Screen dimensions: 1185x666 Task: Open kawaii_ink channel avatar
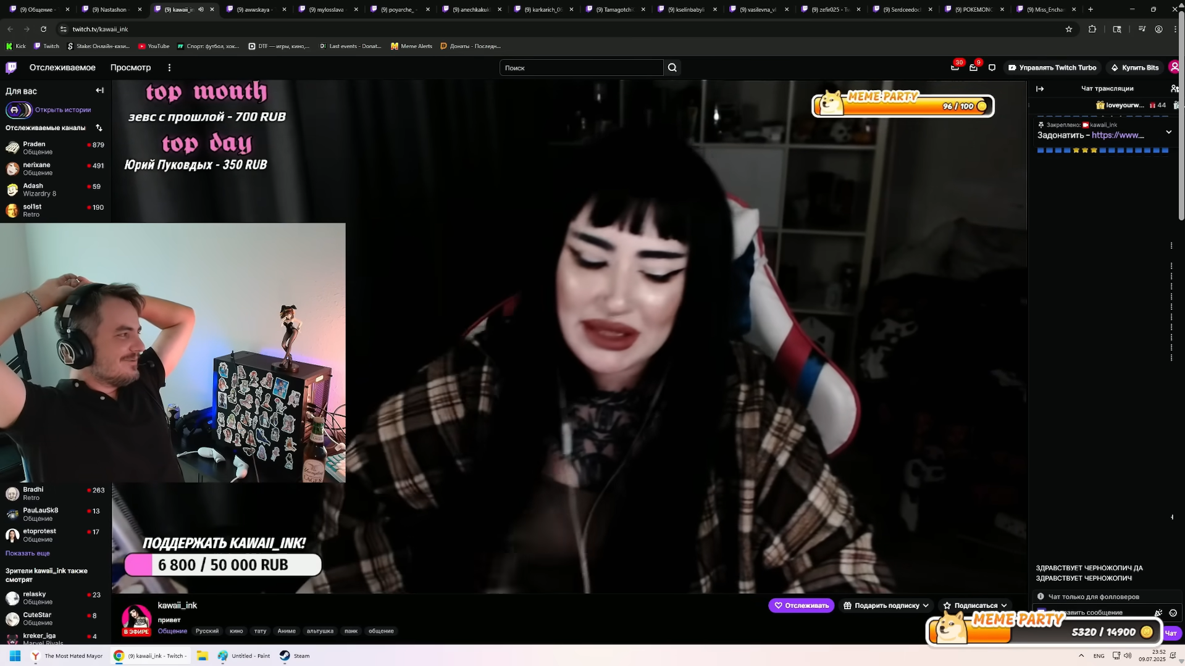136,619
